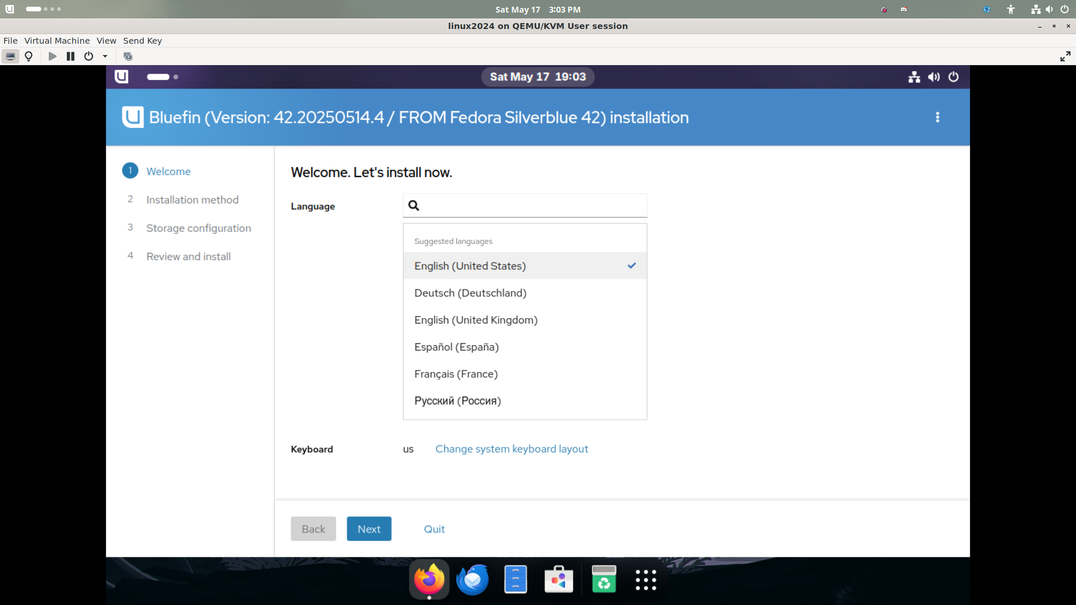Click the VM details lightbulb icon

29,56
